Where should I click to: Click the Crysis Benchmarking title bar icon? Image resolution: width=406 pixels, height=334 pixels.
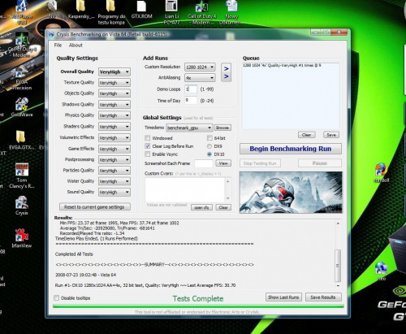[51, 34]
